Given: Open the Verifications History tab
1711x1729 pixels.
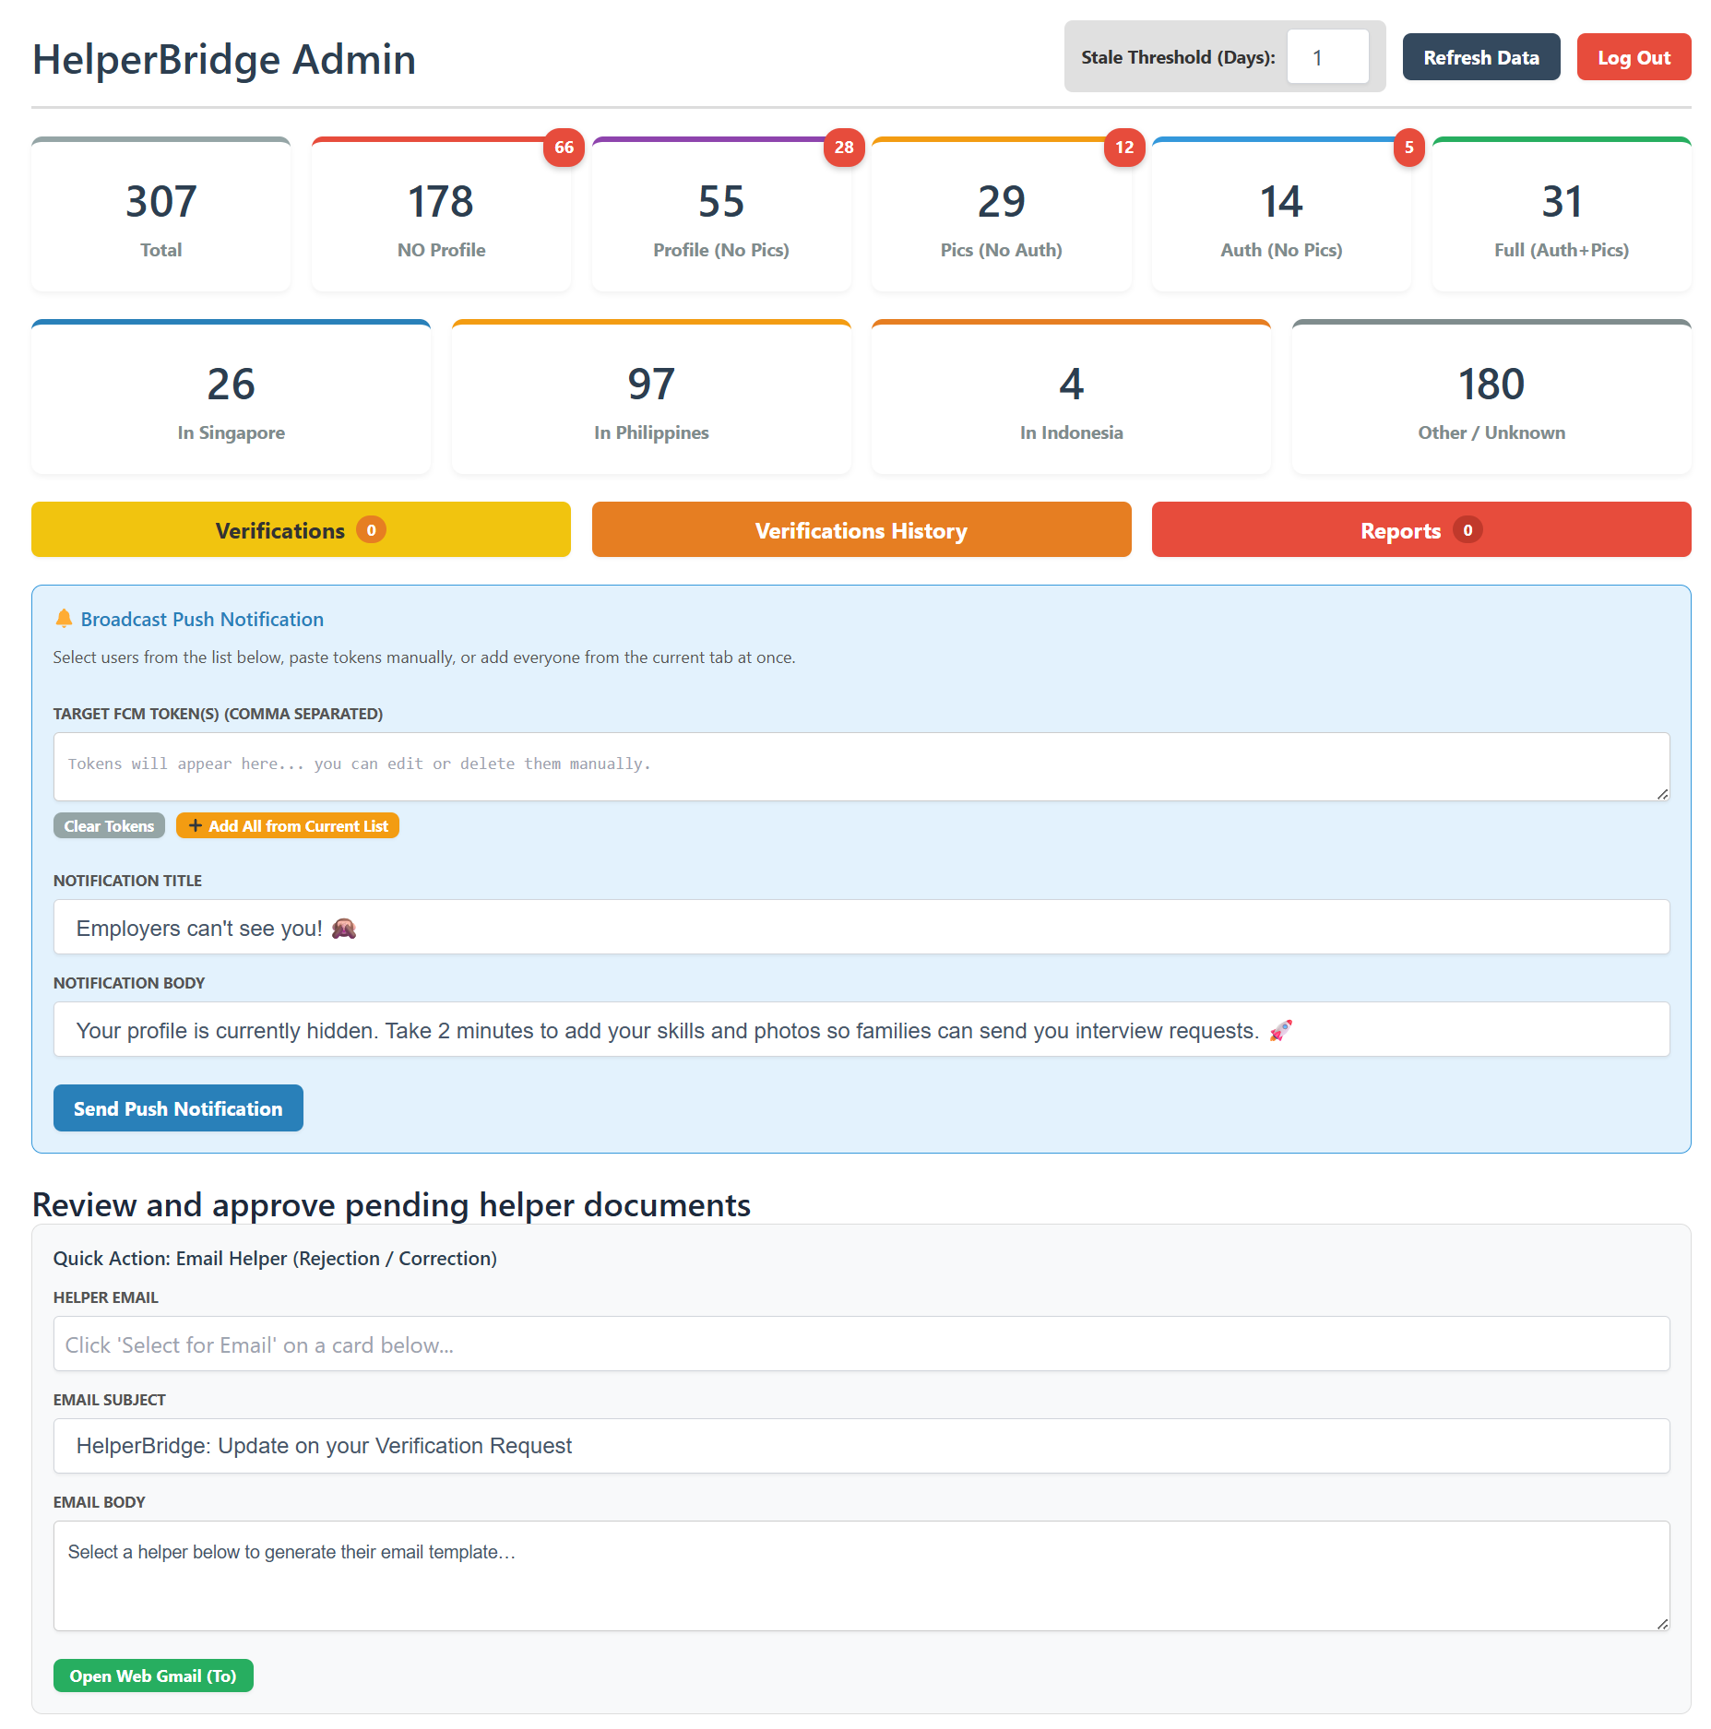Looking at the screenshot, I should tap(861, 529).
